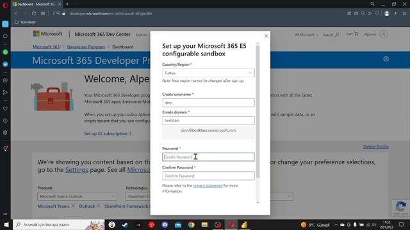
Task: Open the browser downloads icon
Action: tap(396, 13)
